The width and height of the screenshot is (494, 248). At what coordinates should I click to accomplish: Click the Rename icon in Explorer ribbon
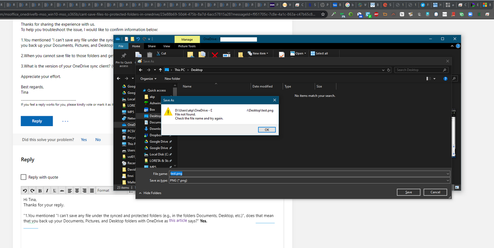(226, 55)
